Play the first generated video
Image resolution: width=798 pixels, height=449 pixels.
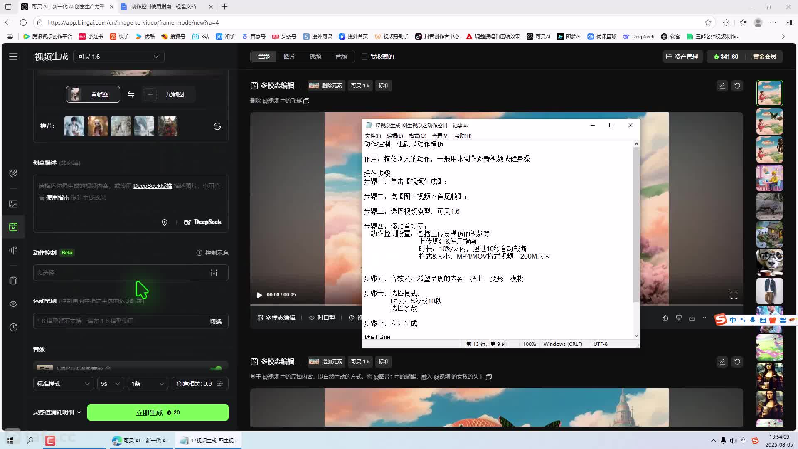tap(259, 295)
